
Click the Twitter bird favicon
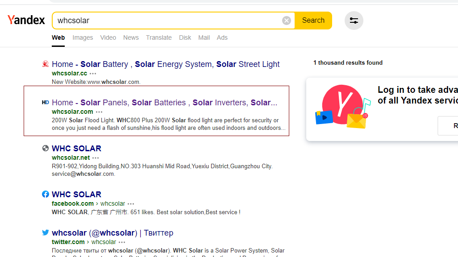pos(46,233)
